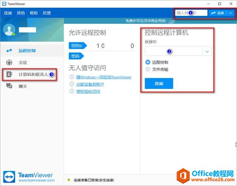The width and height of the screenshot is (237, 186).
Task: Click the 您的ID blue label
Action: [x=78, y=46]
